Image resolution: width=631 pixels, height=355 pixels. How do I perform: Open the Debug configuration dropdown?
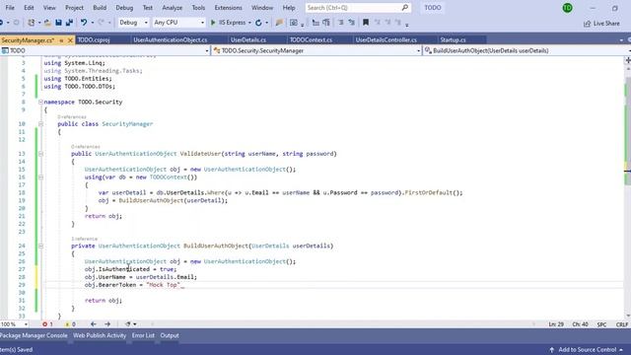(x=133, y=23)
